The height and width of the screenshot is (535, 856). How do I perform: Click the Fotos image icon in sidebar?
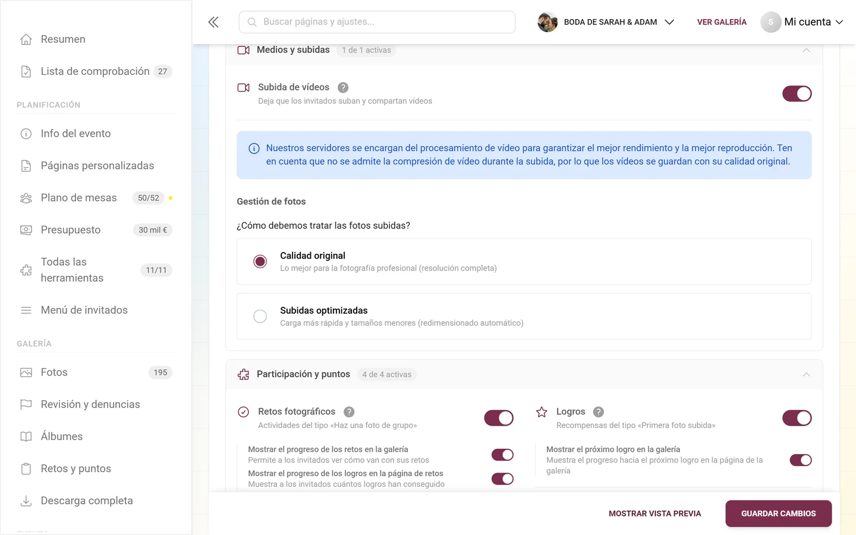pos(26,373)
